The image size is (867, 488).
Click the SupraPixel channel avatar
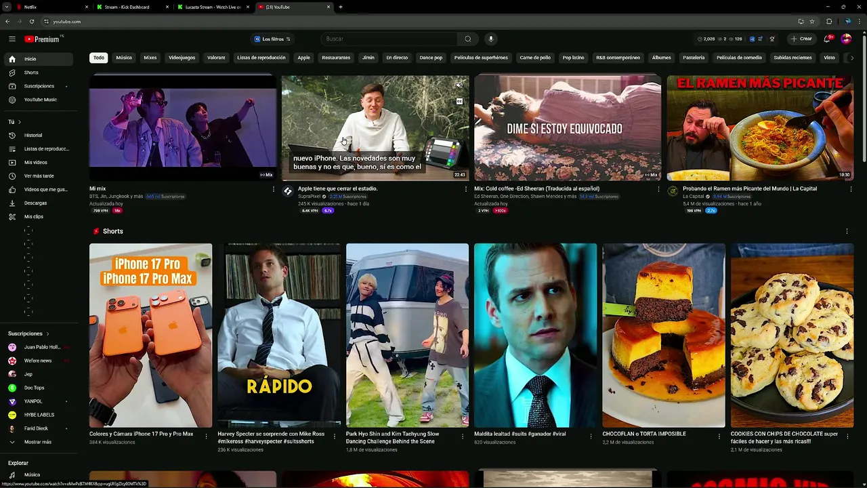coord(287,191)
